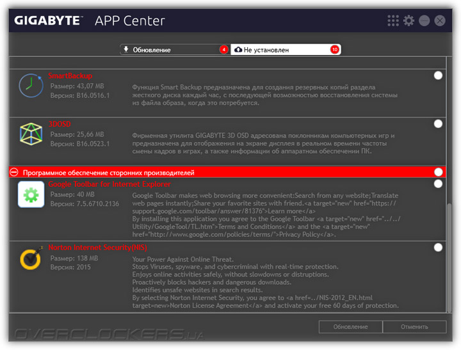The image size is (461, 350).
Task: Click Google Toolbar version 7.5.6710.2136 text
Action: (85, 203)
